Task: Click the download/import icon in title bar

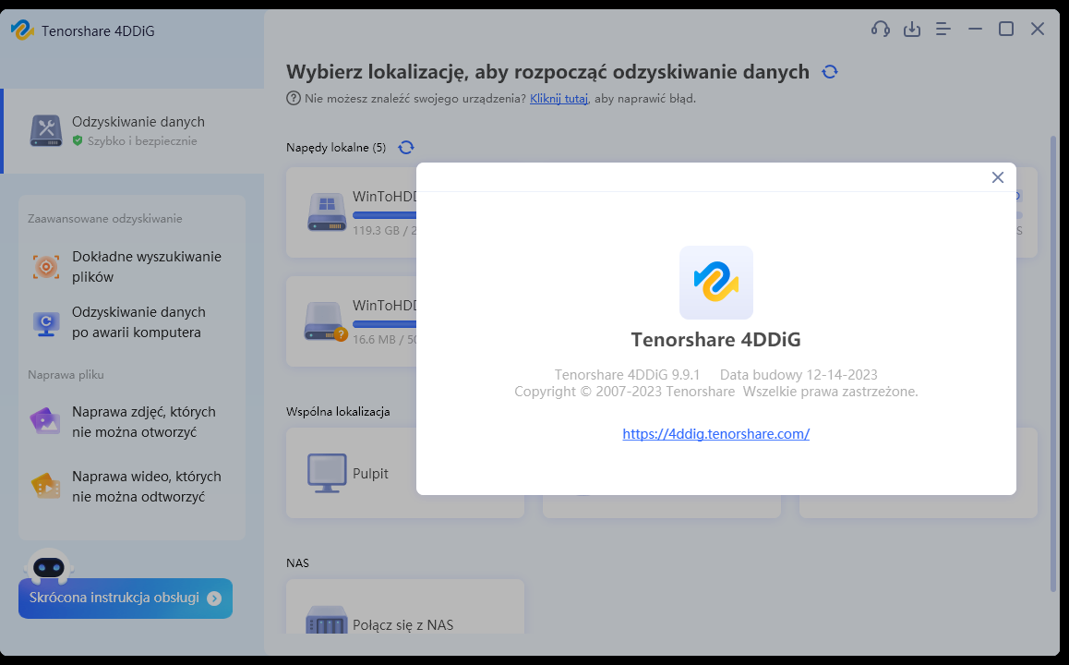Action: click(911, 30)
